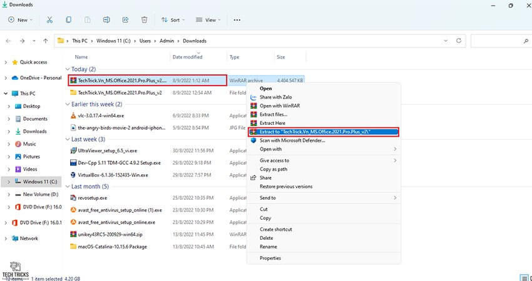
Task: Select OneDrive - Personal in sidebar
Action: (x=41, y=77)
